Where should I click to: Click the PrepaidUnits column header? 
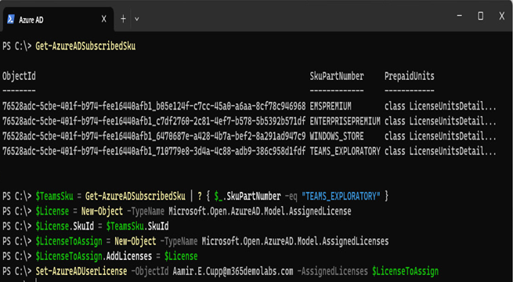click(x=410, y=76)
